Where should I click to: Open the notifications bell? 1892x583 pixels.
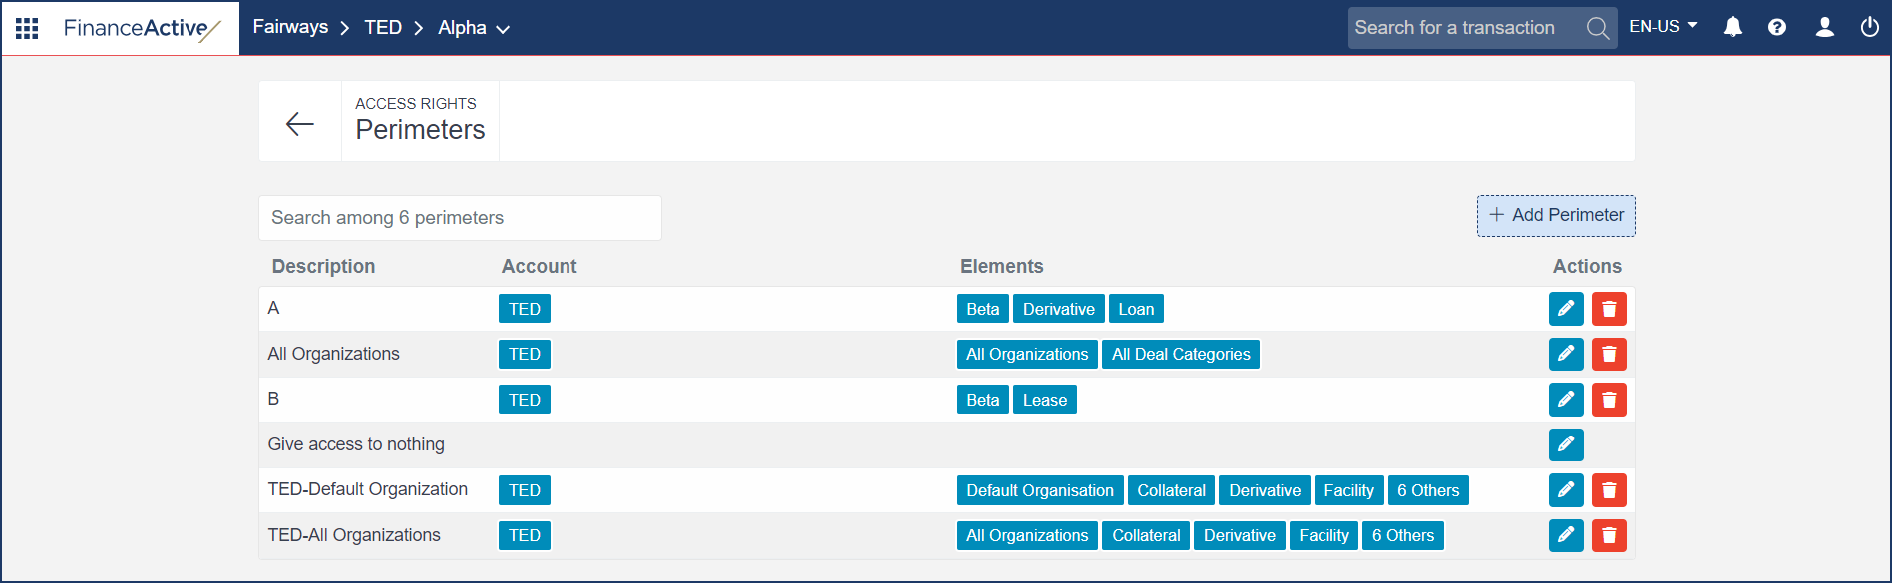1733,28
